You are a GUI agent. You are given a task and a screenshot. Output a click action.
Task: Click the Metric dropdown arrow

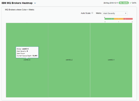[x=126, y=13]
